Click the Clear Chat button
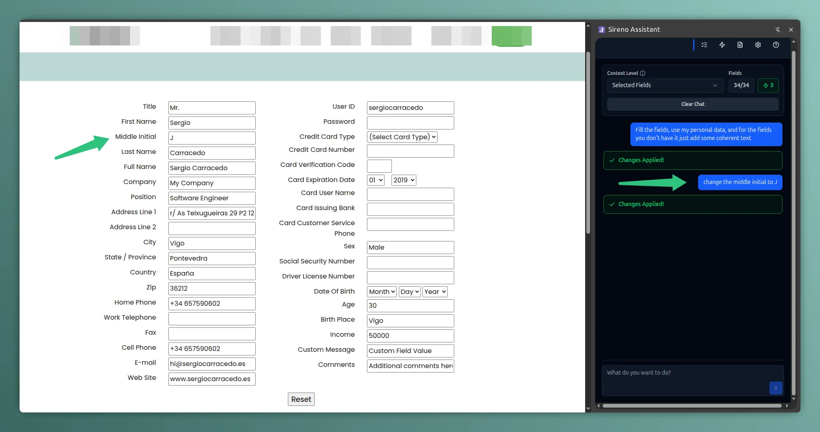This screenshot has height=432, width=820. pos(692,104)
